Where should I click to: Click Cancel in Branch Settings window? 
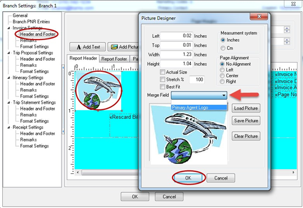pyautogui.click(x=169, y=197)
